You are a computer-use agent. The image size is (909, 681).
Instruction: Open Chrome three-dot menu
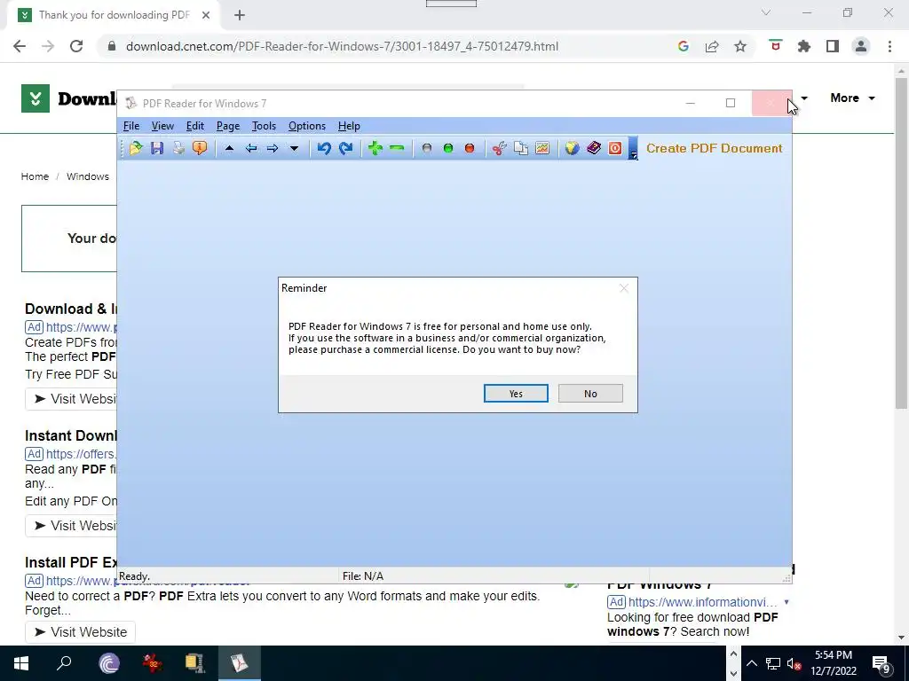889,46
